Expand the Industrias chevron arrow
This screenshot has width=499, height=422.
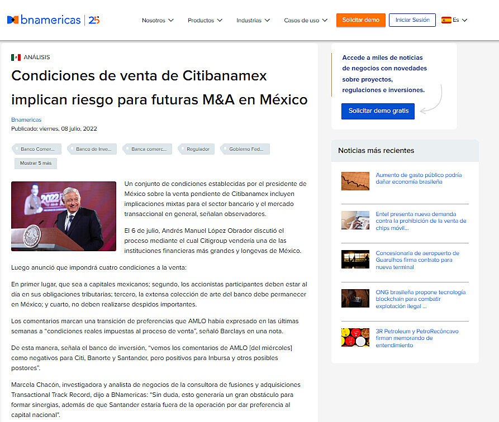pyautogui.click(x=267, y=20)
